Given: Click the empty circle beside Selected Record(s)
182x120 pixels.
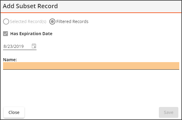Looking at the screenshot, I should click(x=6, y=22).
